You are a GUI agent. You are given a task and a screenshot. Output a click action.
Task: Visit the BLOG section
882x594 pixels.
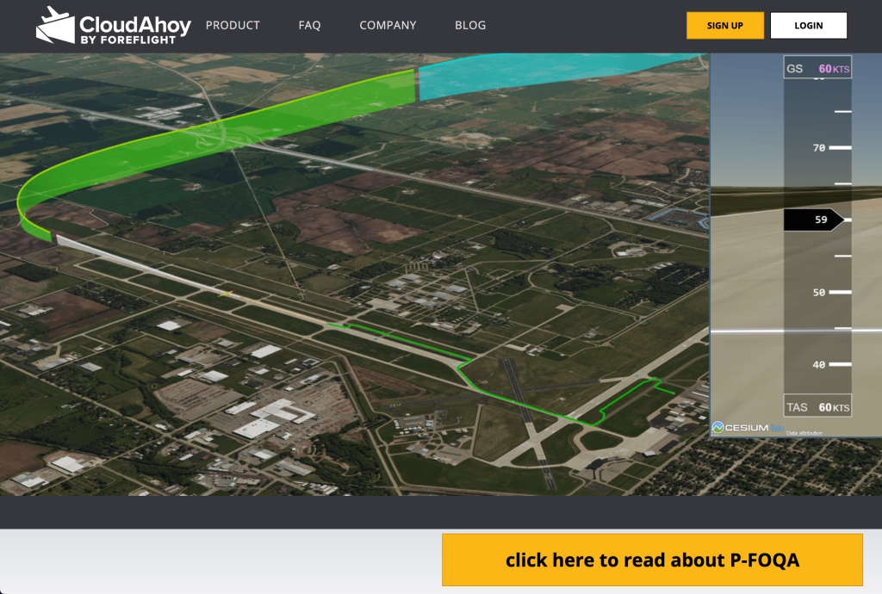click(x=470, y=26)
